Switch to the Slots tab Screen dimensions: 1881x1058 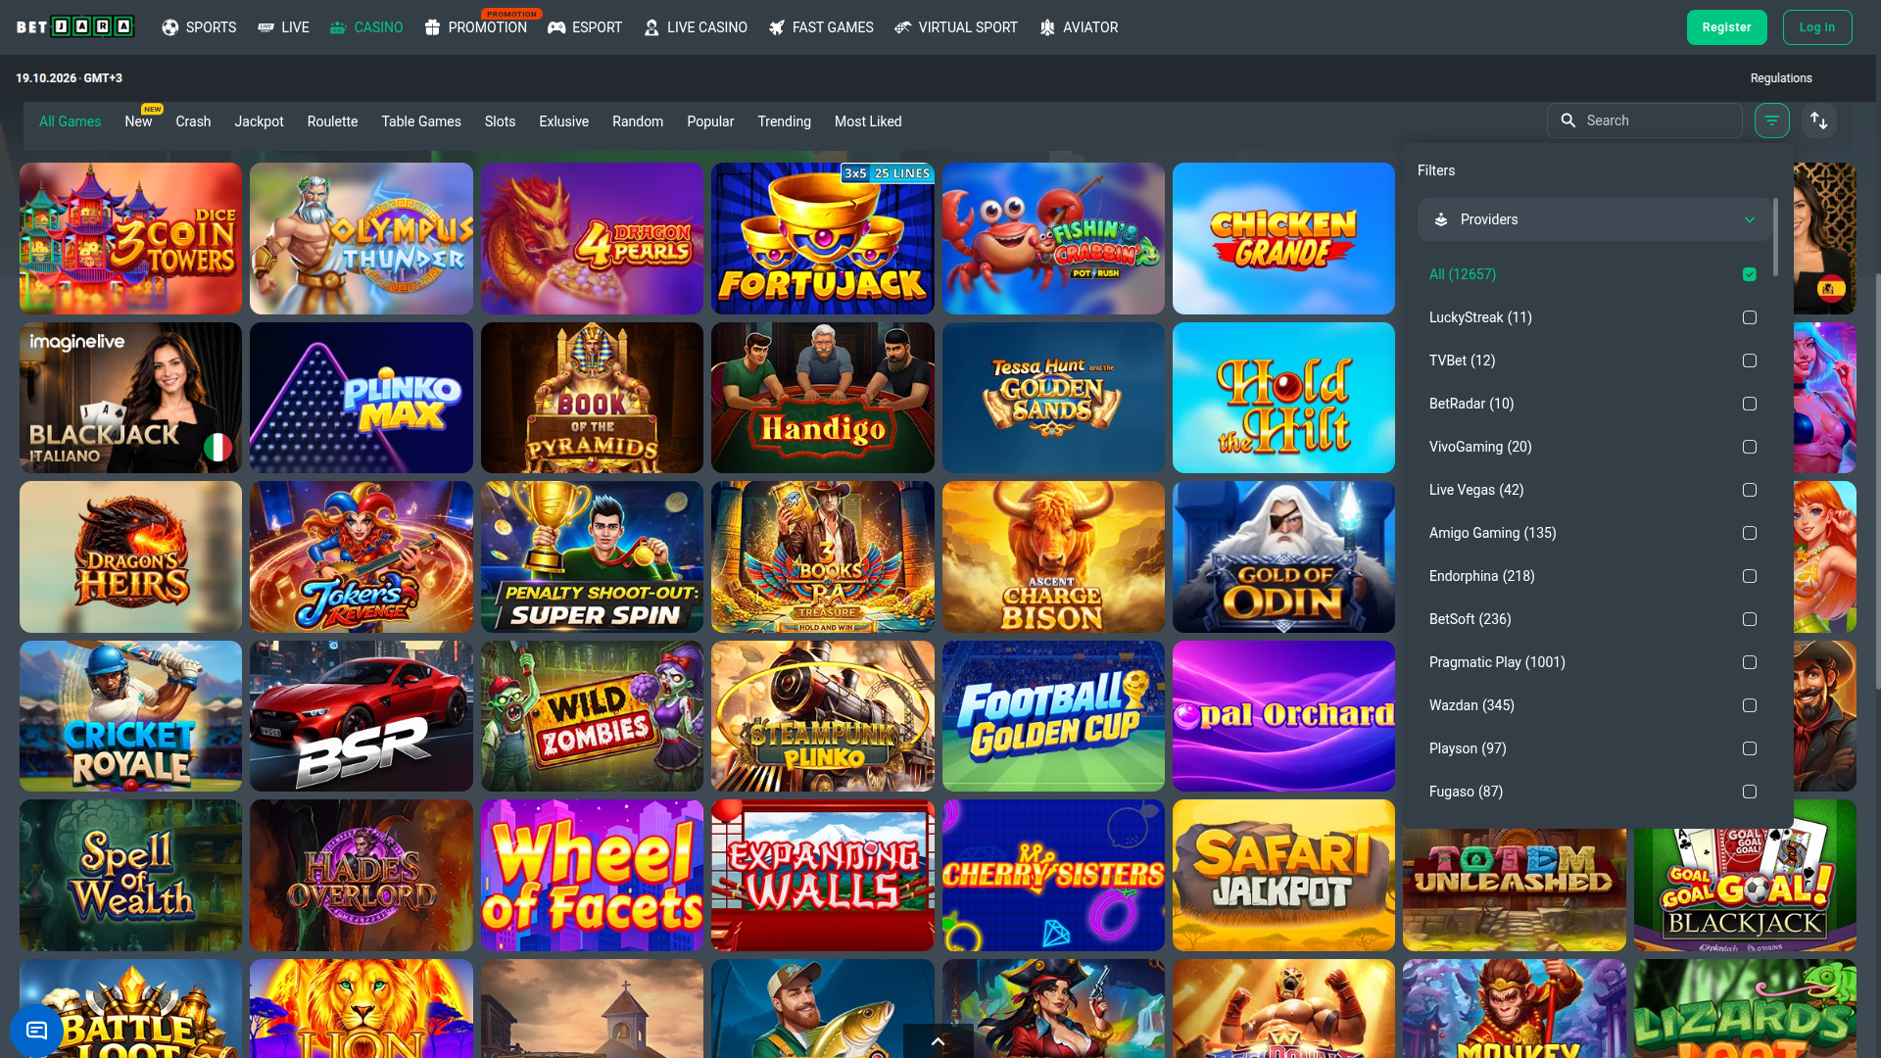(x=500, y=121)
